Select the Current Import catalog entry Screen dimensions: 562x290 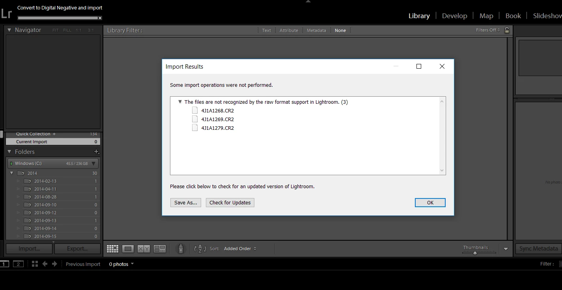[x=53, y=142]
